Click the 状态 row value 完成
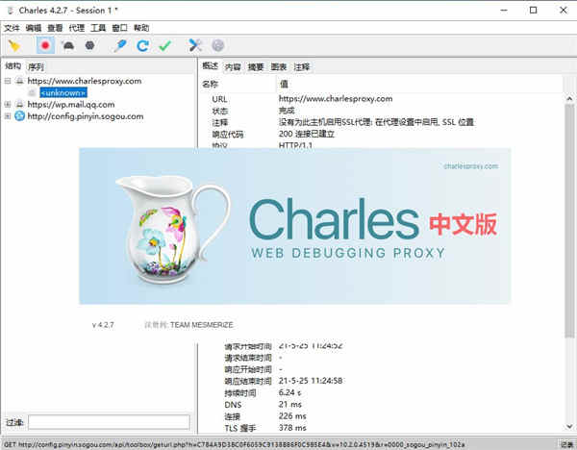The image size is (577, 450). click(x=287, y=111)
